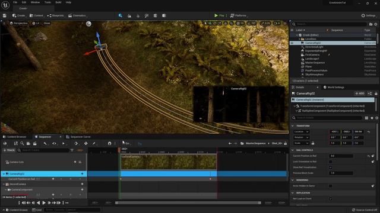Activate the Foliage mode icon
This screenshot has width=380, height=213.
138,16
